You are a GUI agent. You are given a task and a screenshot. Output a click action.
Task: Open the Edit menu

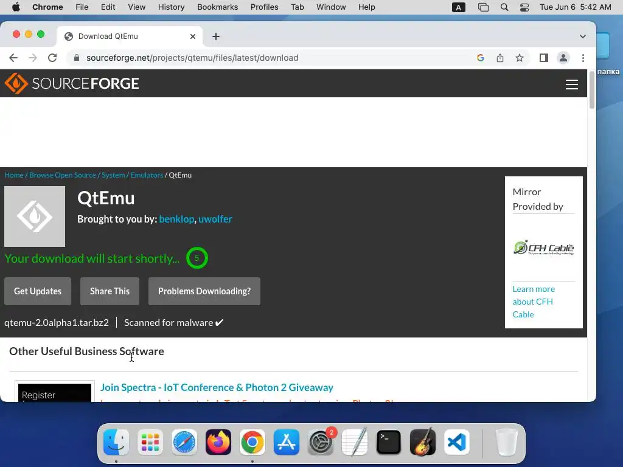(x=108, y=7)
